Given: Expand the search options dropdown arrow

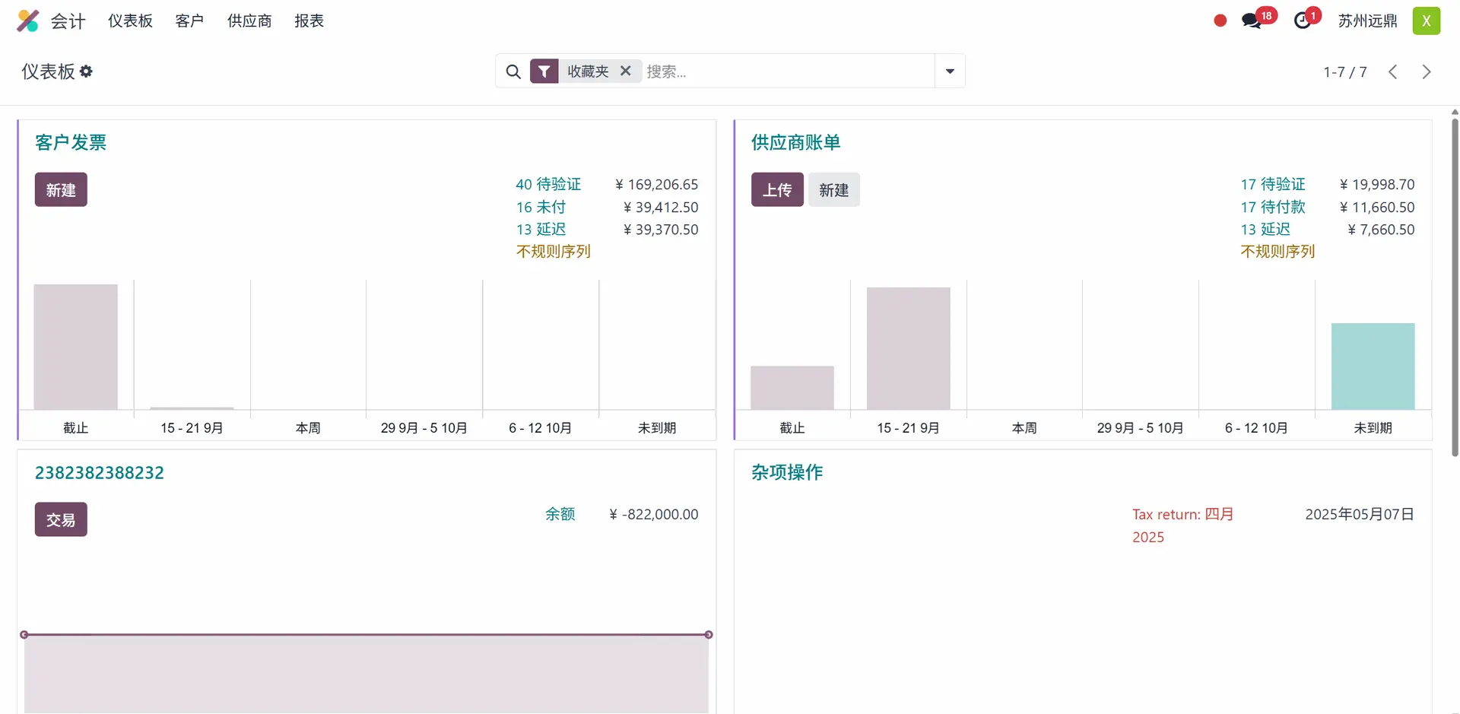Looking at the screenshot, I should (x=950, y=71).
